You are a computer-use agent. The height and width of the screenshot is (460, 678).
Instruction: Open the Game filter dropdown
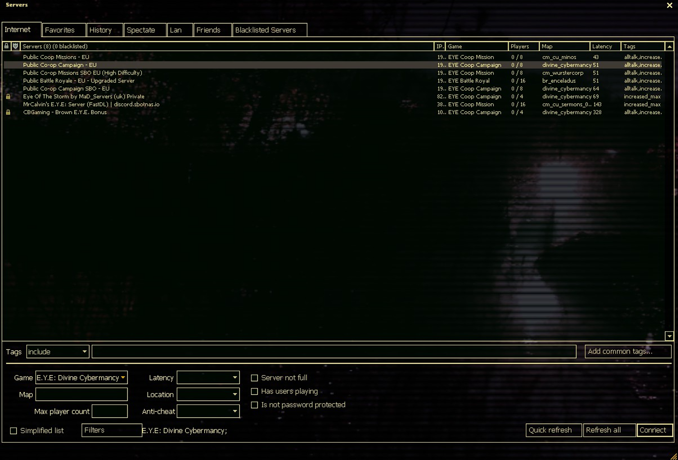point(81,378)
